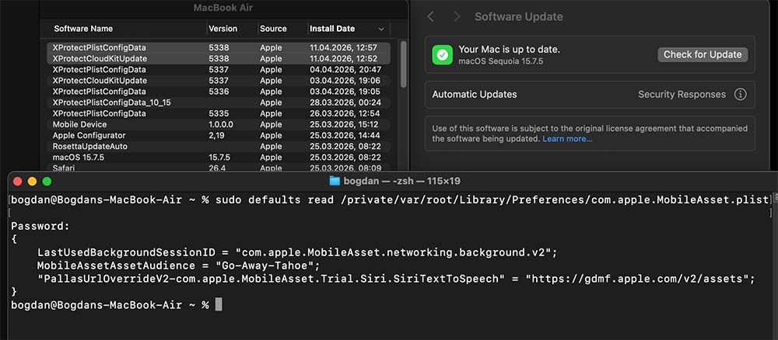
Task: Zoom the Terminal window with green button
Action: coord(47,181)
